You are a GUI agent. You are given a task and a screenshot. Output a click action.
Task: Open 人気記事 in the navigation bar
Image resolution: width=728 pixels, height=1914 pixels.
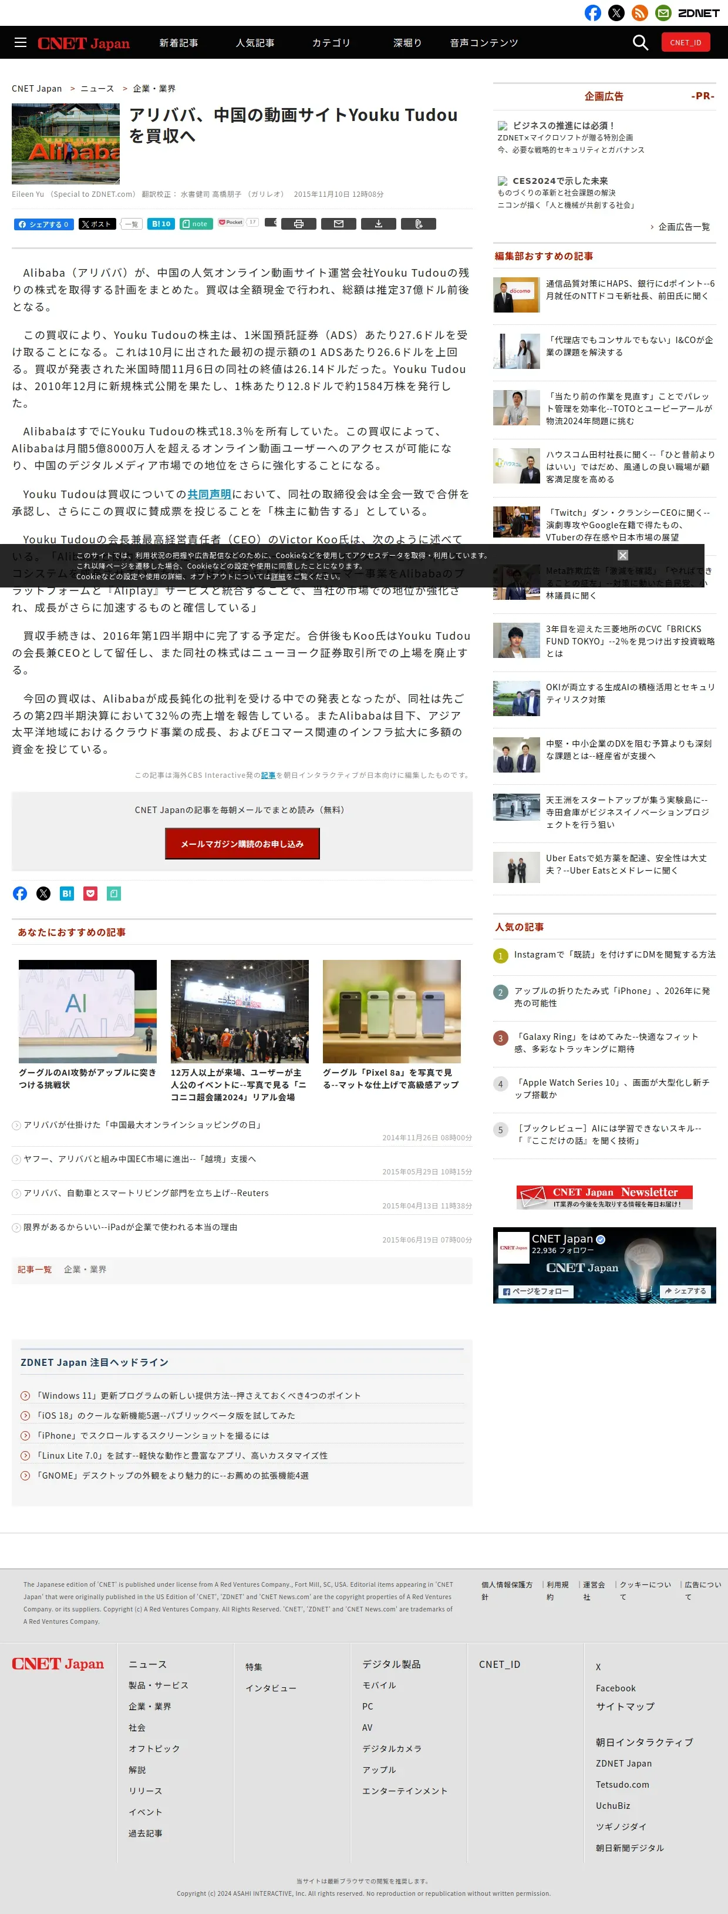pyautogui.click(x=255, y=43)
